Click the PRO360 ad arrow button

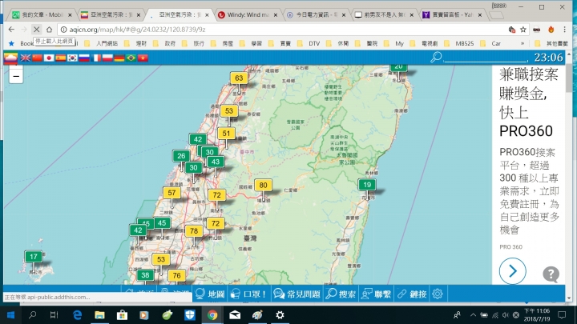512,271
